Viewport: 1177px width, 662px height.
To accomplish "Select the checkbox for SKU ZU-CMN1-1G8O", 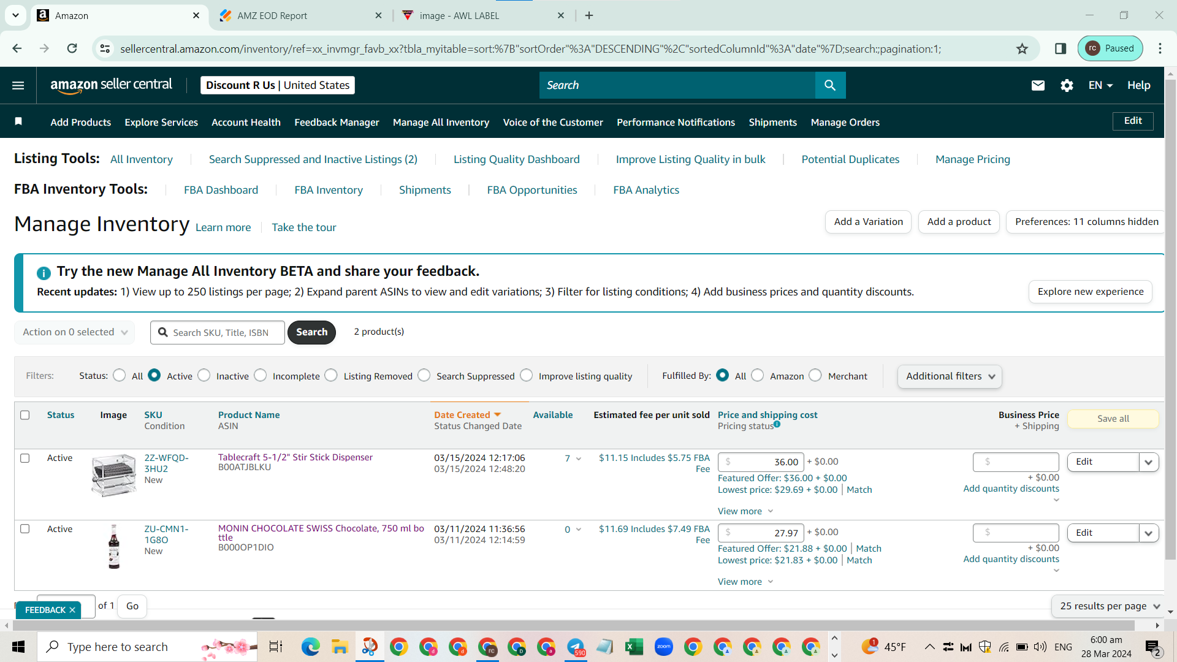I will [x=25, y=528].
